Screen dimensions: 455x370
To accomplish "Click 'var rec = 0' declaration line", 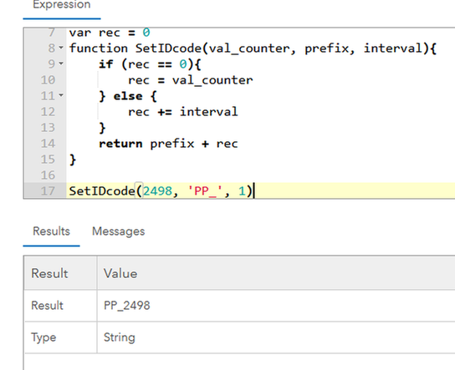I will (x=110, y=33).
